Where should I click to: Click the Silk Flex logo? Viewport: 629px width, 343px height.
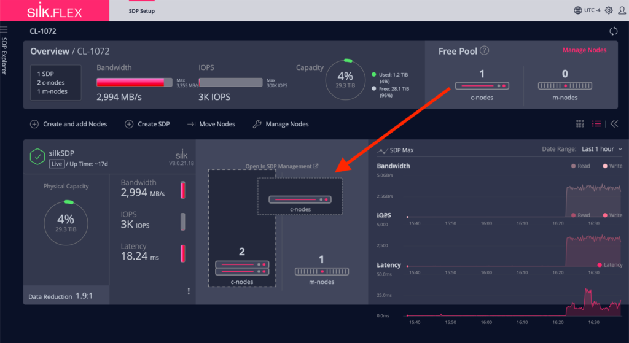(55, 11)
